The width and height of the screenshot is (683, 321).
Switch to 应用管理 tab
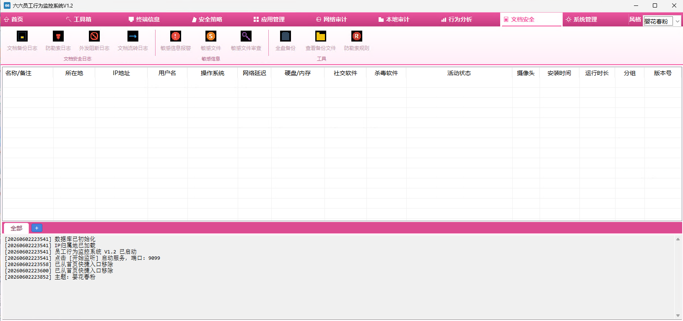coord(269,19)
